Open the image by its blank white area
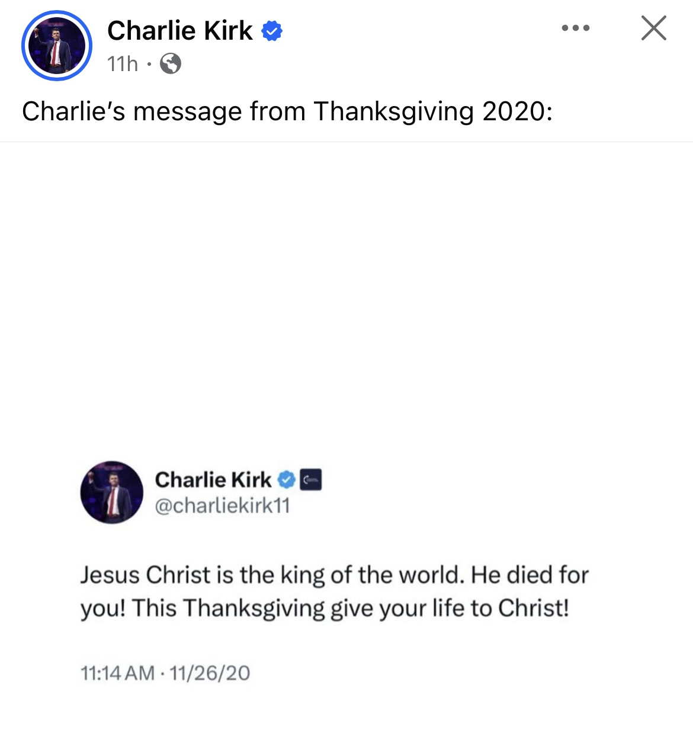Viewport: 693px width, 743px height. point(346,296)
